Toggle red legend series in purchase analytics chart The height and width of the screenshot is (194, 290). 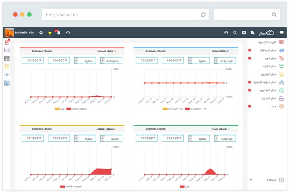[x=182, y=186]
